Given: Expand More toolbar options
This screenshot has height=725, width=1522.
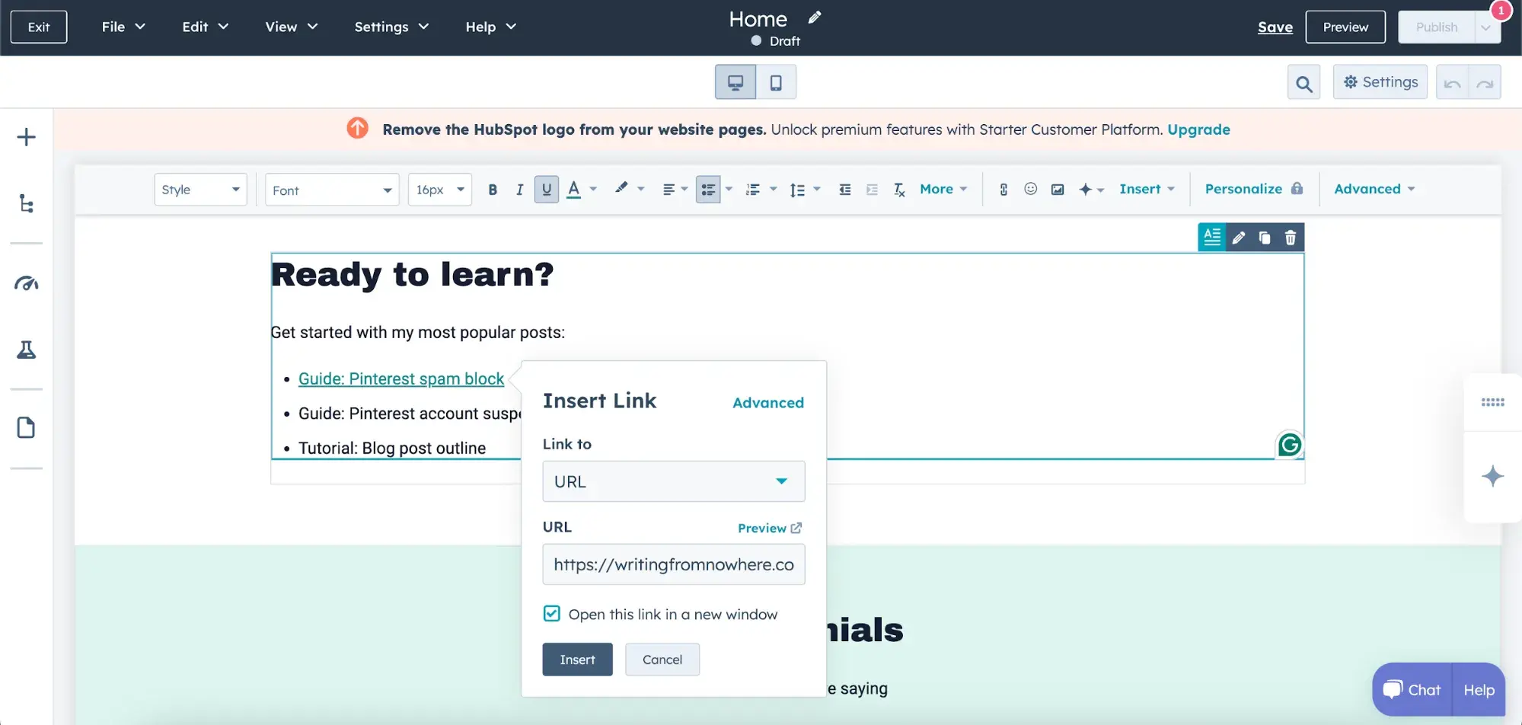Looking at the screenshot, I should pos(943,189).
